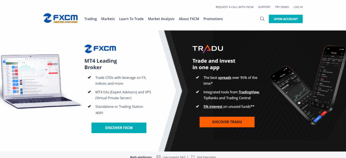Click the Live support chat icon

pyautogui.click(x=158, y=157)
